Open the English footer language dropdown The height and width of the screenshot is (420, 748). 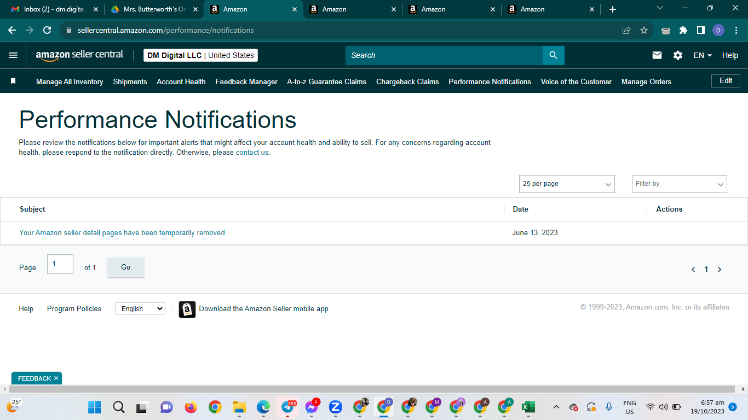140,308
